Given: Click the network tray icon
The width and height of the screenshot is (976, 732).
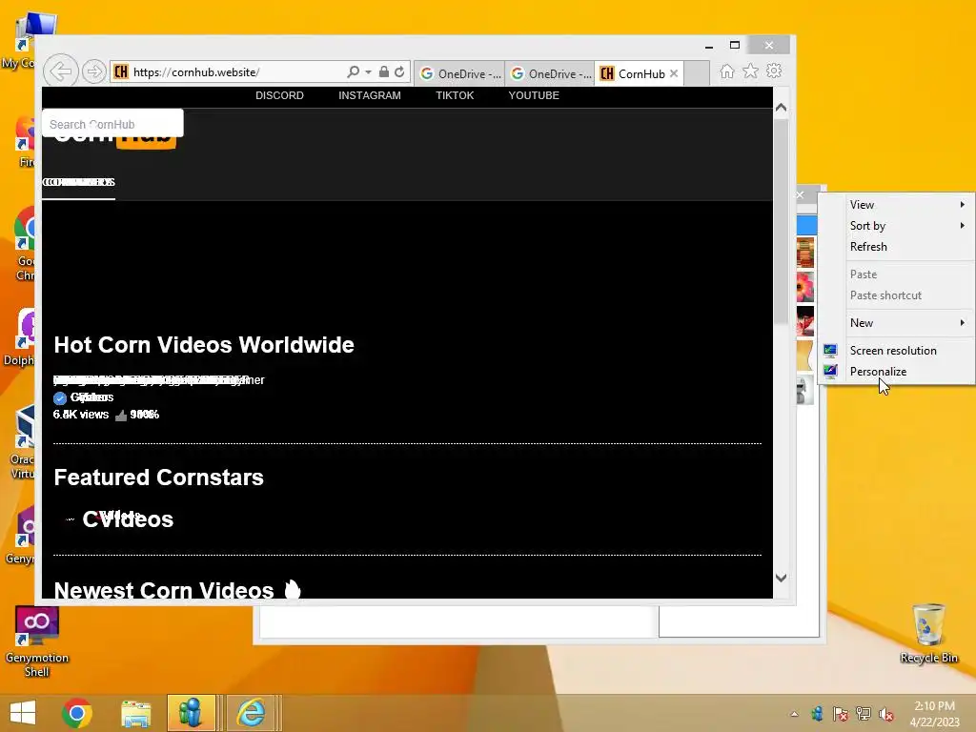Looking at the screenshot, I should 864,714.
